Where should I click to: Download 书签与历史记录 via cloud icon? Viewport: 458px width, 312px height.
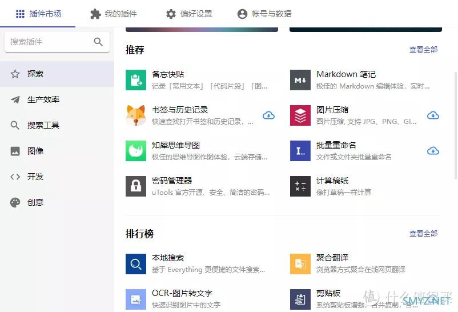[268, 115]
